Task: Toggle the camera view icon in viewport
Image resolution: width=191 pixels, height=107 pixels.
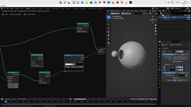Action: click(x=155, y=31)
